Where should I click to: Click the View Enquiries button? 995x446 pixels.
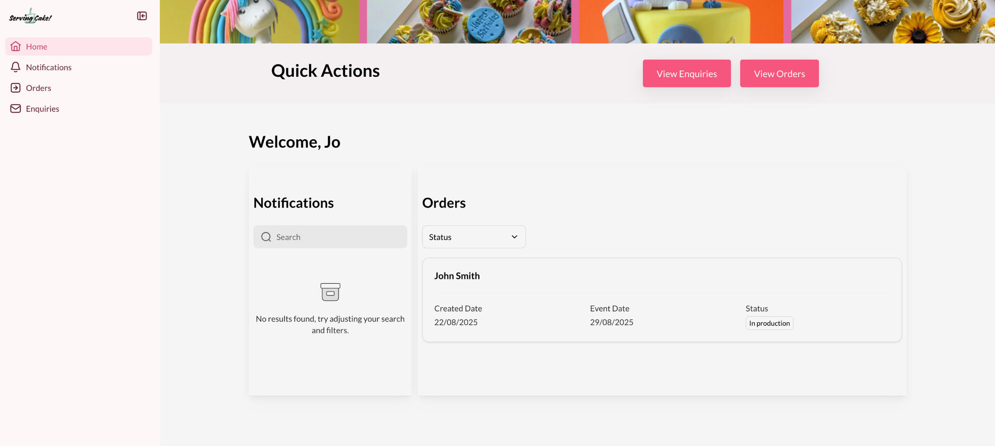pyautogui.click(x=686, y=73)
